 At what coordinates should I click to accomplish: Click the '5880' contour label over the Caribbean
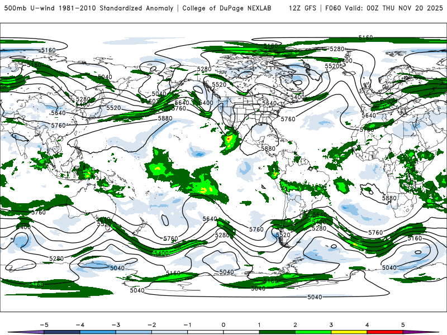[268, 149]
